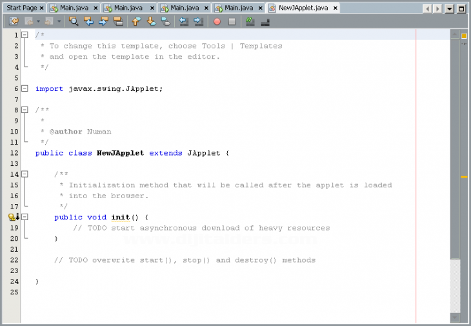The image size is (471, 326).
Task: Toggle Highlight Search in the toolbar
Action: (x=118, y=21)
